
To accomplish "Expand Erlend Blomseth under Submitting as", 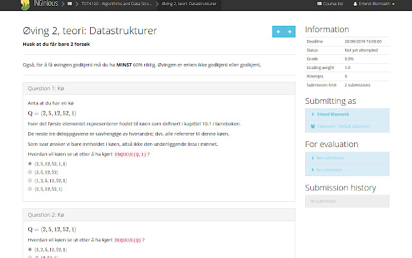I will click(332, 115).
